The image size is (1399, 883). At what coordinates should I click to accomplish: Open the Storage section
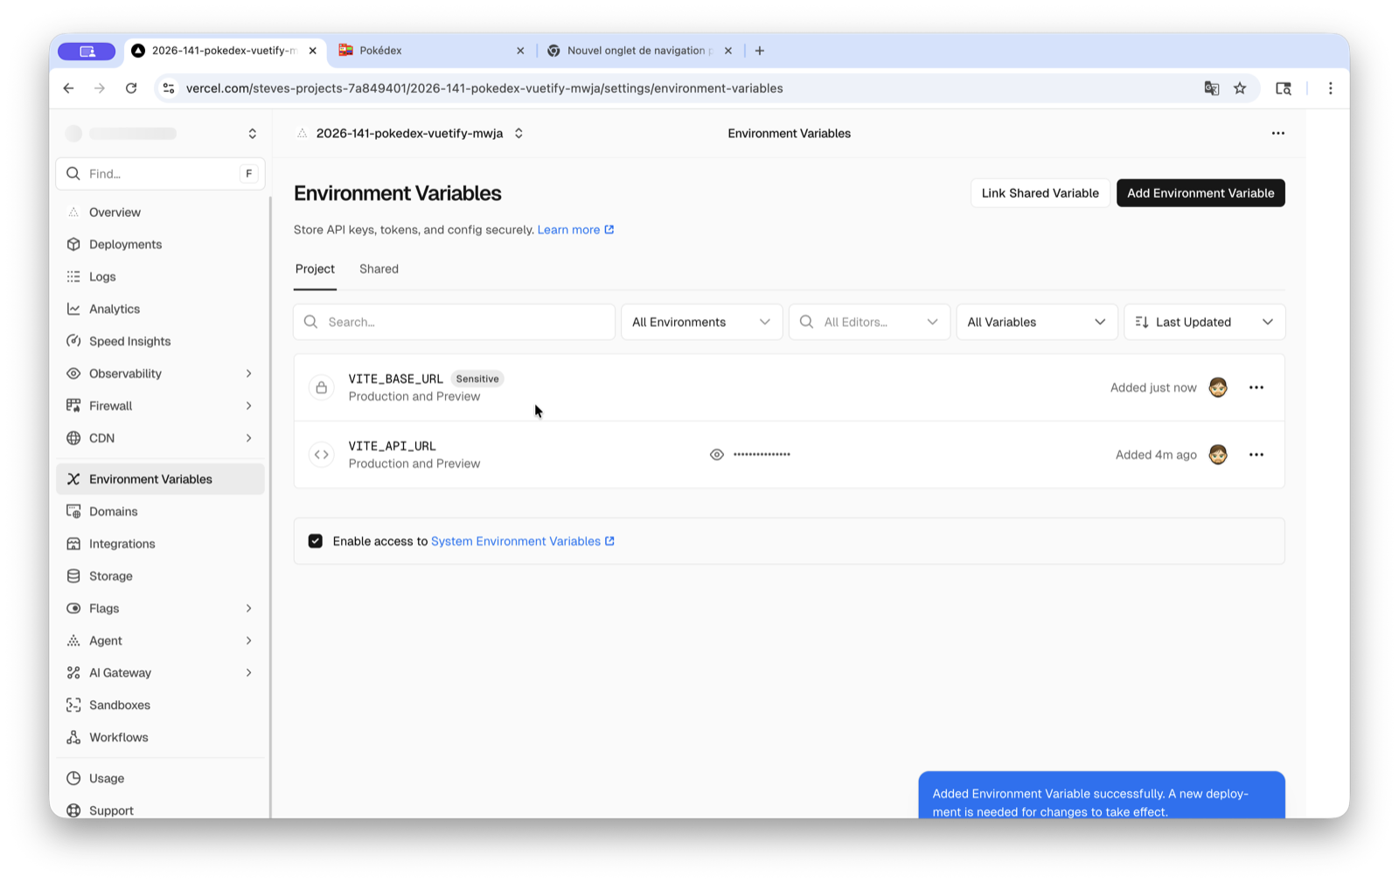pos(109,575)
